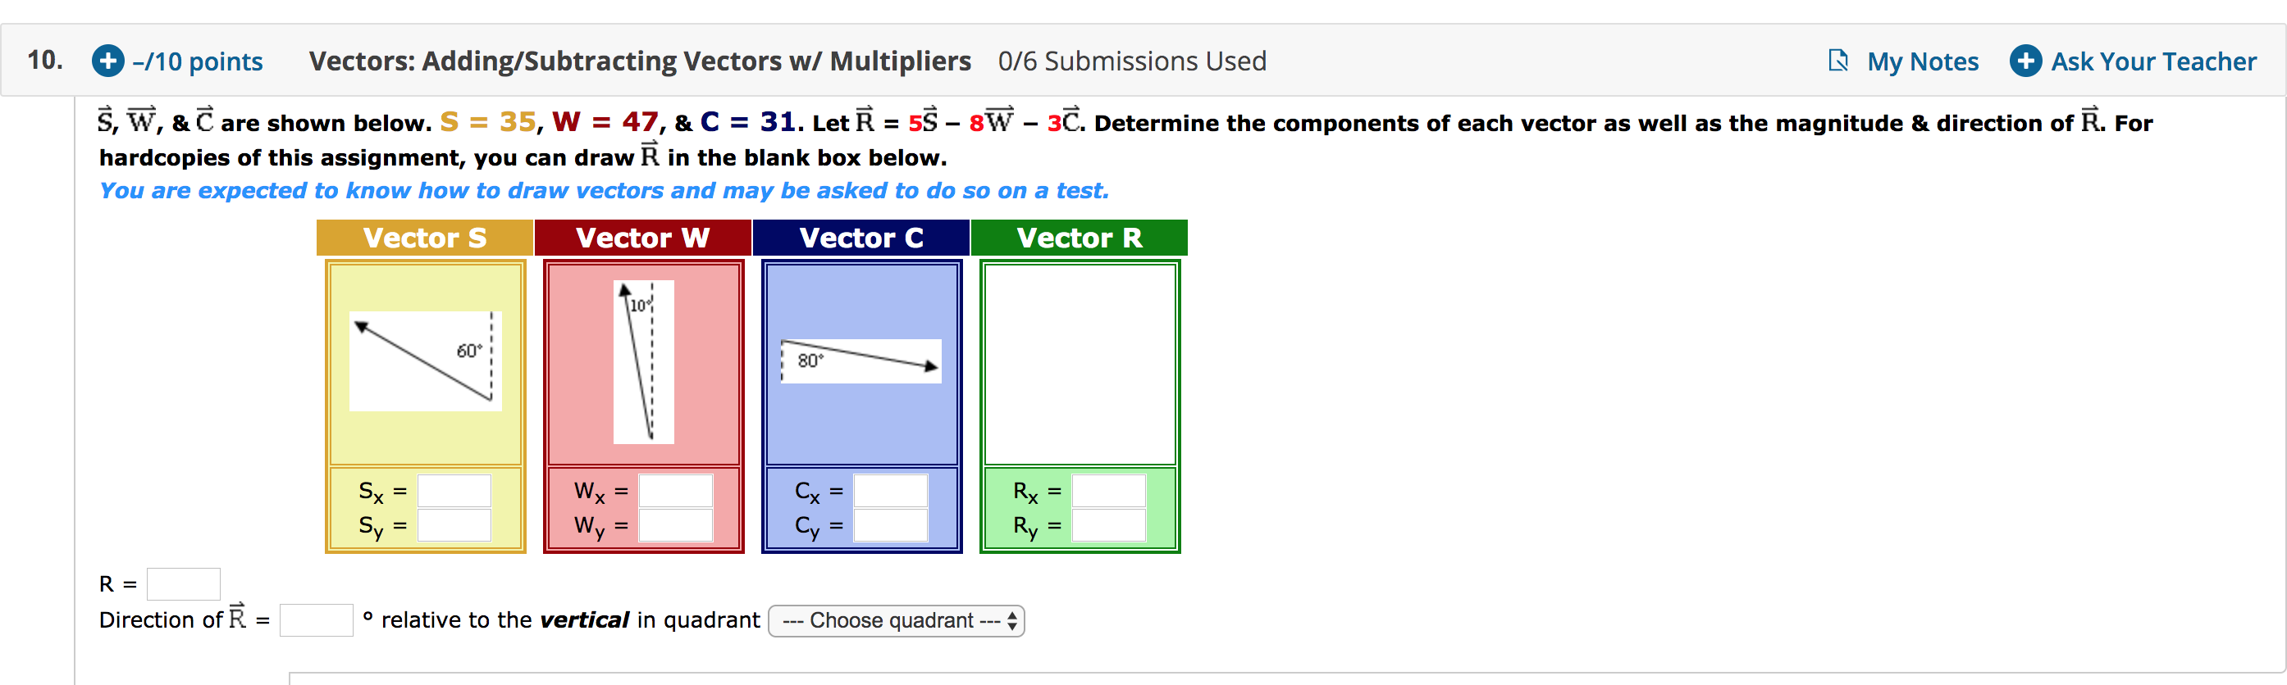Click the Ry component input field

pyautogui.click(x=1108, y=524)
